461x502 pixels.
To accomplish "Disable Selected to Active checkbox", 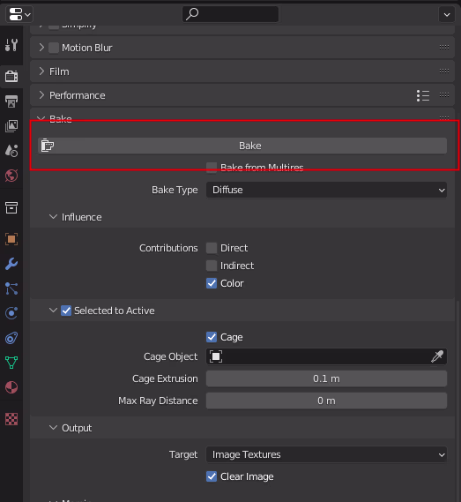I will click(x=66, y=311).
